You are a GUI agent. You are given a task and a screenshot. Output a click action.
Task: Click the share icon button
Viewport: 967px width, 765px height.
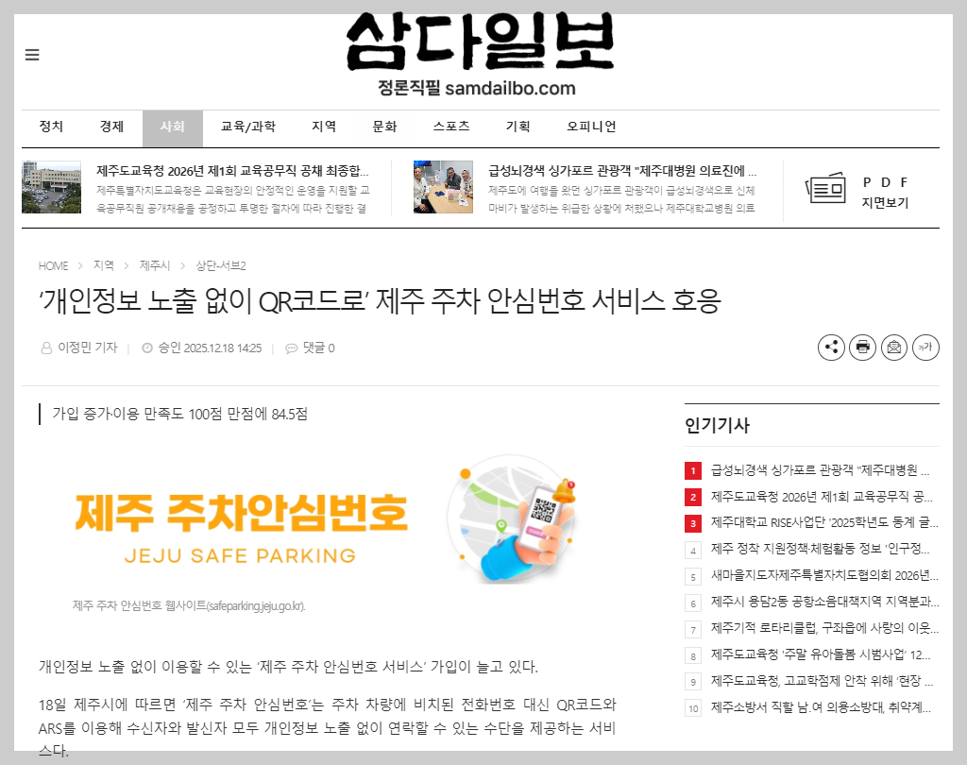831,348
